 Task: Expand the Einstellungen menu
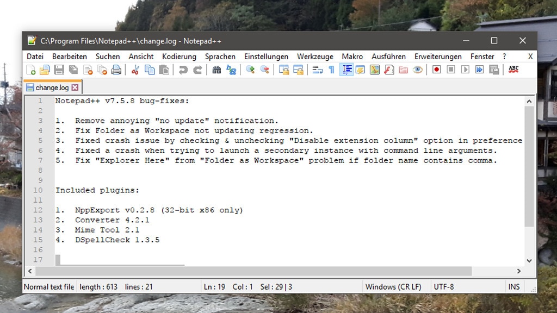click(x=266, y=57)
